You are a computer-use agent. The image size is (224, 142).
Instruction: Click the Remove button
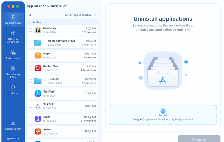click(x=199, y=139)
